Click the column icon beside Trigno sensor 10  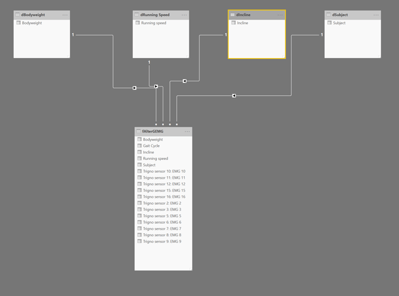coord(140,171)
